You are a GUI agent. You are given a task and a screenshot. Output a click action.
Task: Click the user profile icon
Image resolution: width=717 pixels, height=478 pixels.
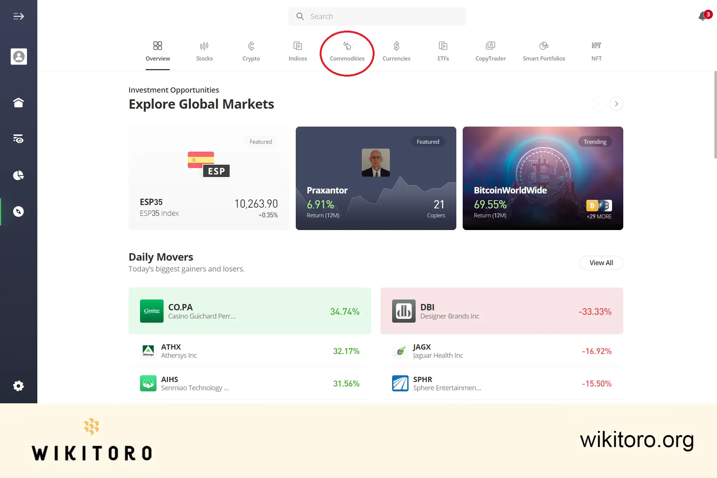[x=19, y=56]
